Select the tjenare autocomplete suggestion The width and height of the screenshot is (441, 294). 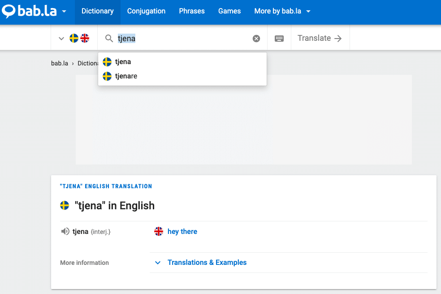[126, 76]
